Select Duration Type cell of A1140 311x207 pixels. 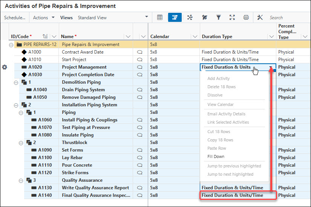coord(238,195)
